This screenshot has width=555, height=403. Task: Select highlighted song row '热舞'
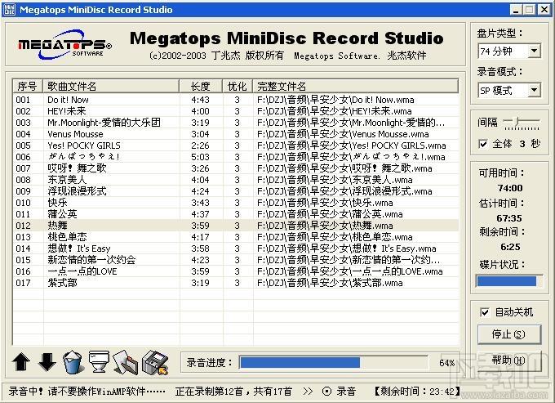coord(236,226)
